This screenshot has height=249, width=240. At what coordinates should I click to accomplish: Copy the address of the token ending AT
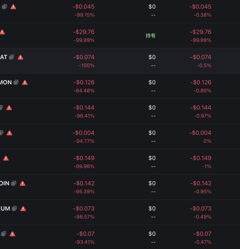pos(11,57)
